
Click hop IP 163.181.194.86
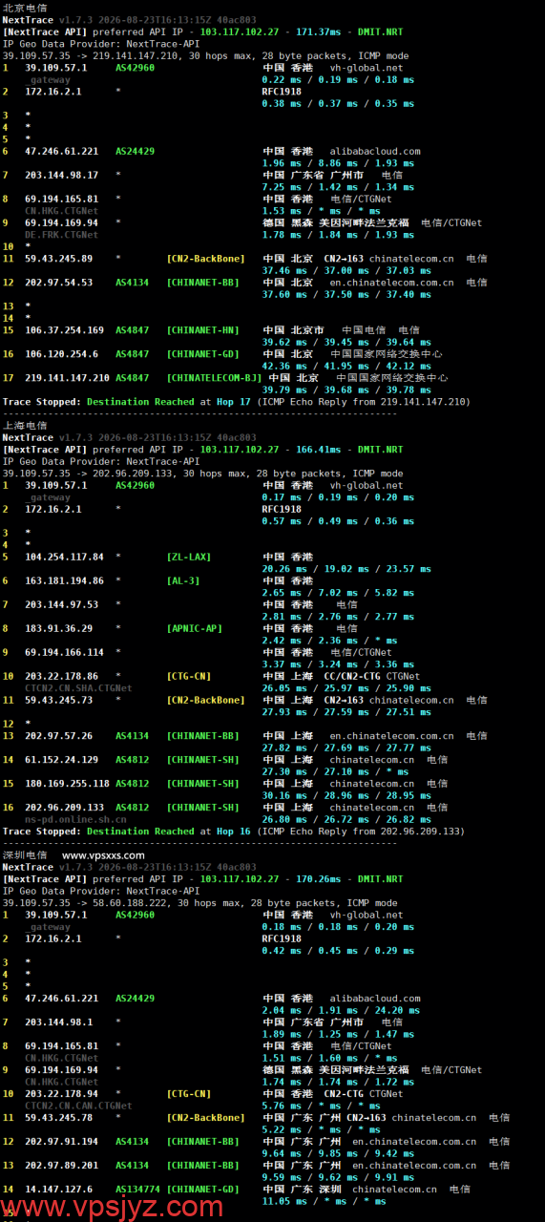64,580
